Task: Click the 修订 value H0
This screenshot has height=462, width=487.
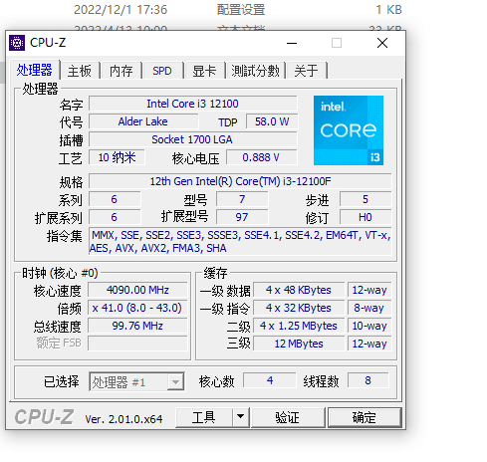Action: click(365, 217)
